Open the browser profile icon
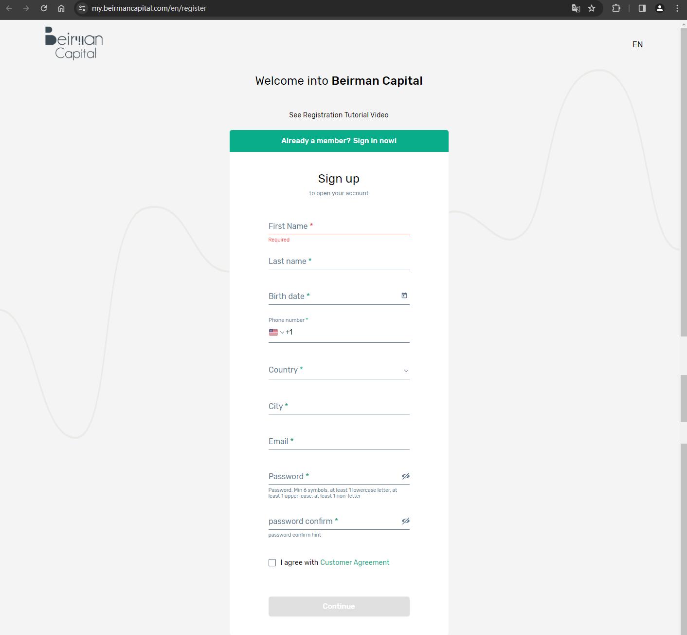This screenshot has width=687, height=635. click(x=660, y=8)
